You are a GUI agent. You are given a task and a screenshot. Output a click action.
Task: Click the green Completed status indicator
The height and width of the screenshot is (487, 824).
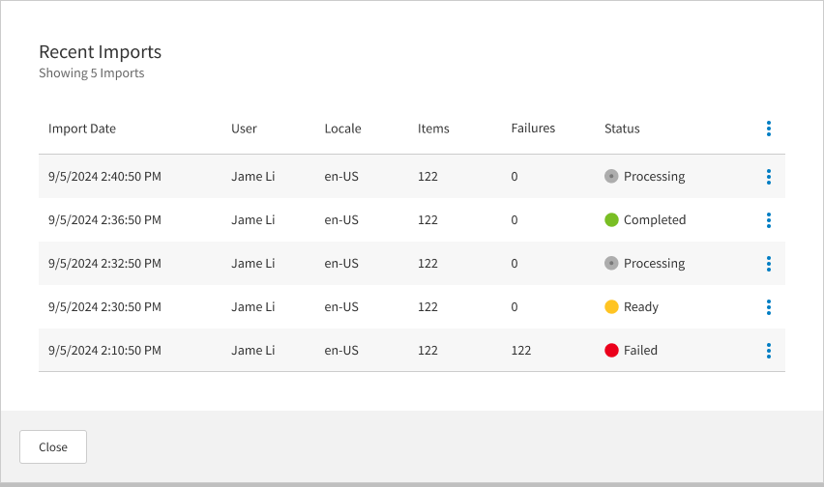611,220
